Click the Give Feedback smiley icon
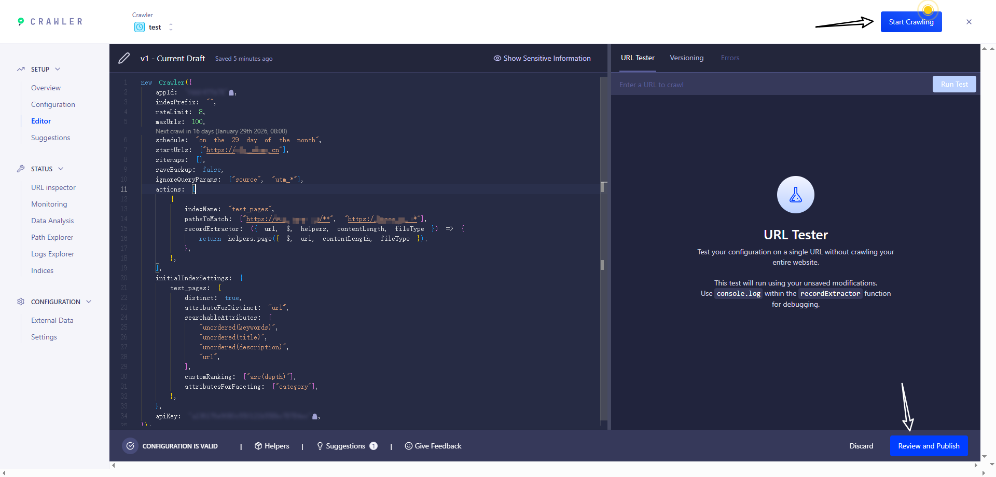 [408, 446]
